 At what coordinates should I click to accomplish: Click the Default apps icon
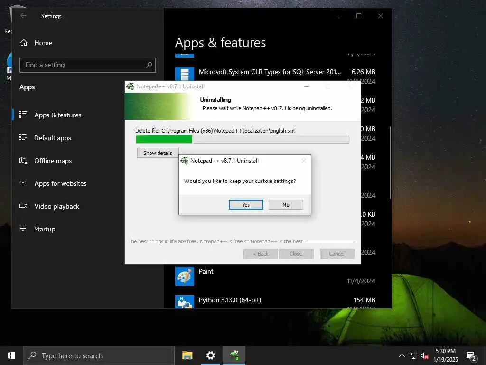(23, 137)
